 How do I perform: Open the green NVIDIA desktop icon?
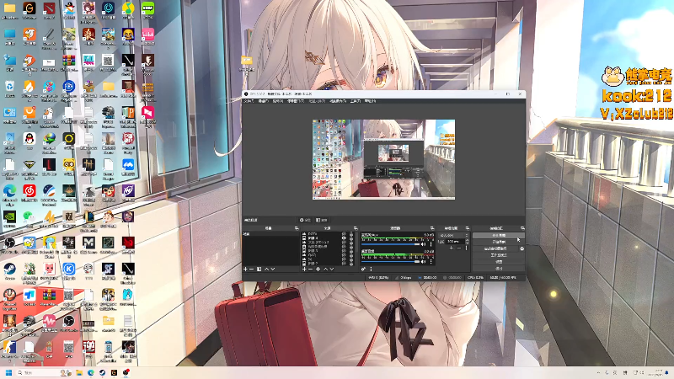coord(9,217)
